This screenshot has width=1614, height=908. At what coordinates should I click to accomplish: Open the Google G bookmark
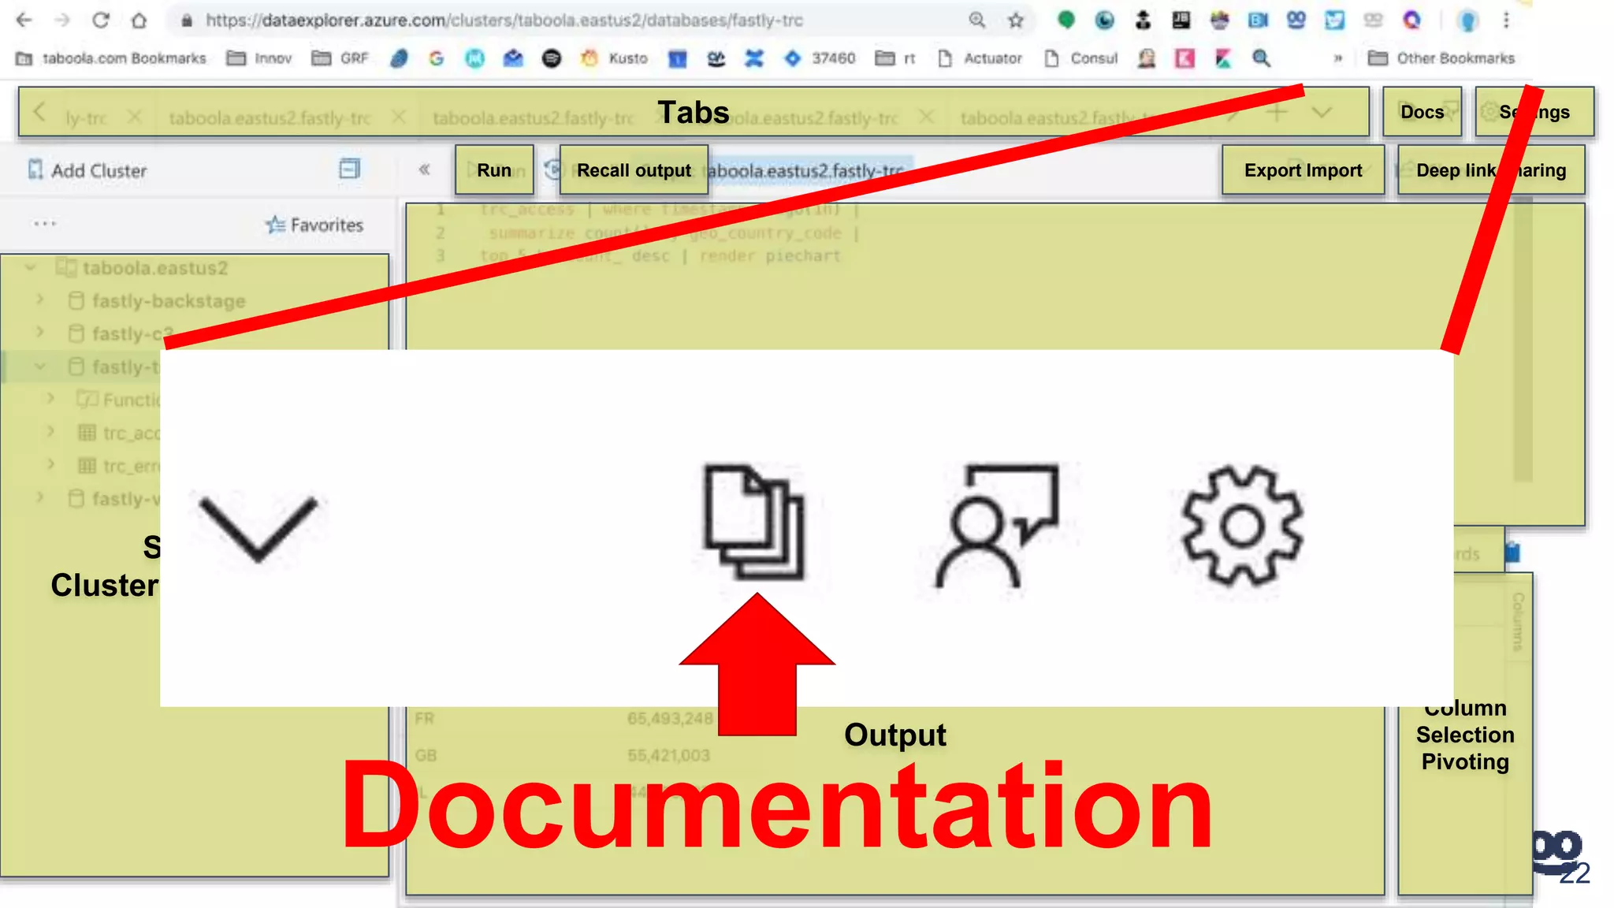click(437, 58)
